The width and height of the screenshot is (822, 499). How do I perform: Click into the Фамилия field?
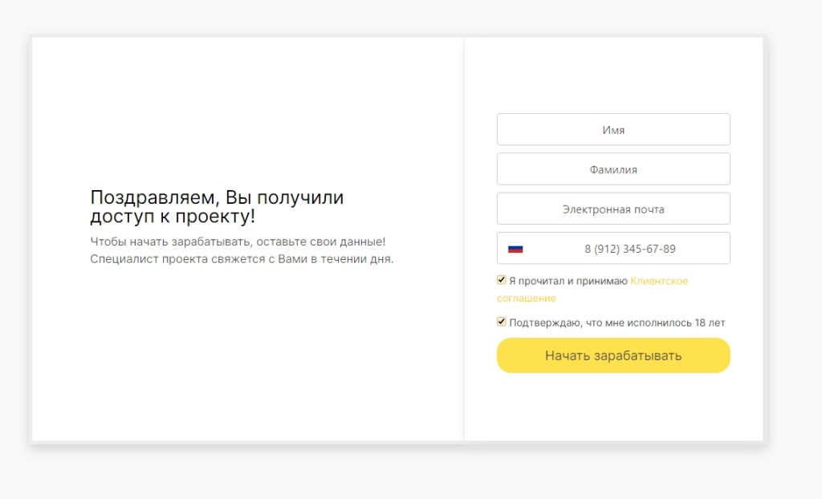pos(613,169)
